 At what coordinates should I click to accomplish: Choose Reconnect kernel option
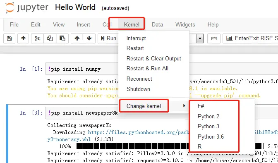(x=154, y=79)
